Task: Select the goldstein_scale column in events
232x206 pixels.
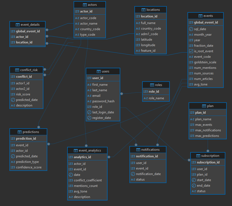Action: (205, 62)
